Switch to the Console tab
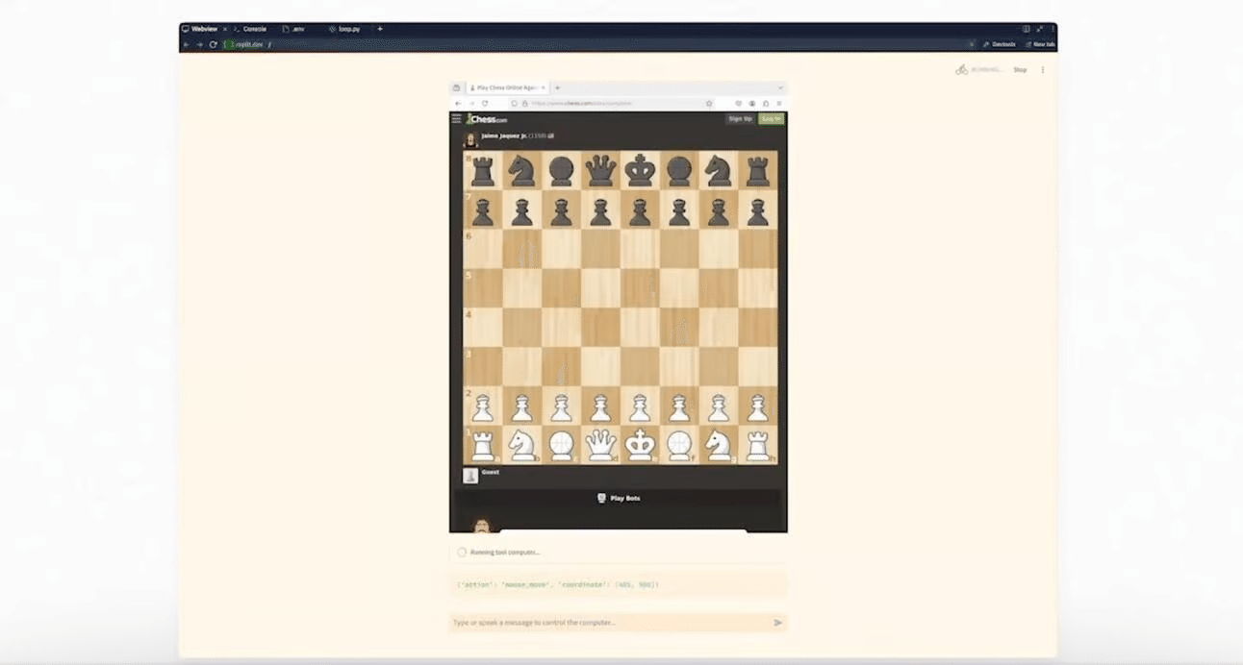 coord(251,29)
